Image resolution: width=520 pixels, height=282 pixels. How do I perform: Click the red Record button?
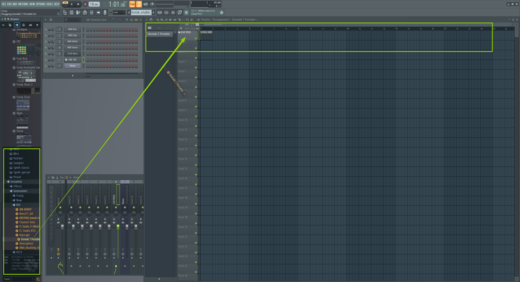(85, 4)
